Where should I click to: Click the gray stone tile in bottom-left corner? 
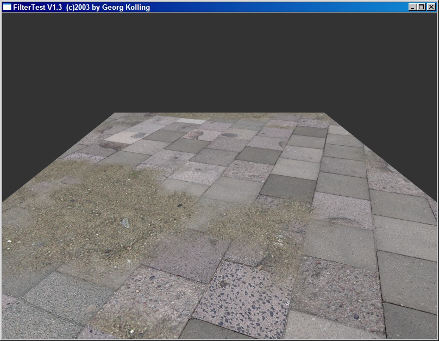tap(33, 321)
